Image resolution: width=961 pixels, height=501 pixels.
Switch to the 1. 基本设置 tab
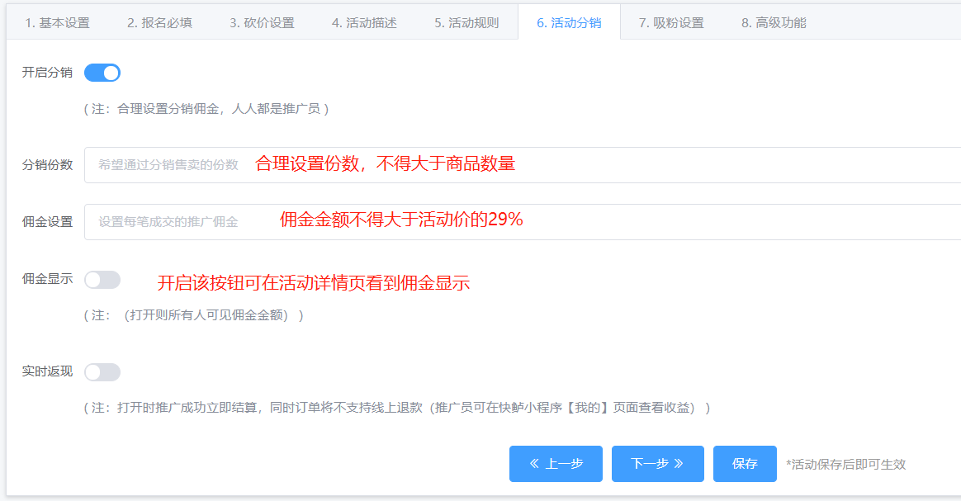(57, 23)
